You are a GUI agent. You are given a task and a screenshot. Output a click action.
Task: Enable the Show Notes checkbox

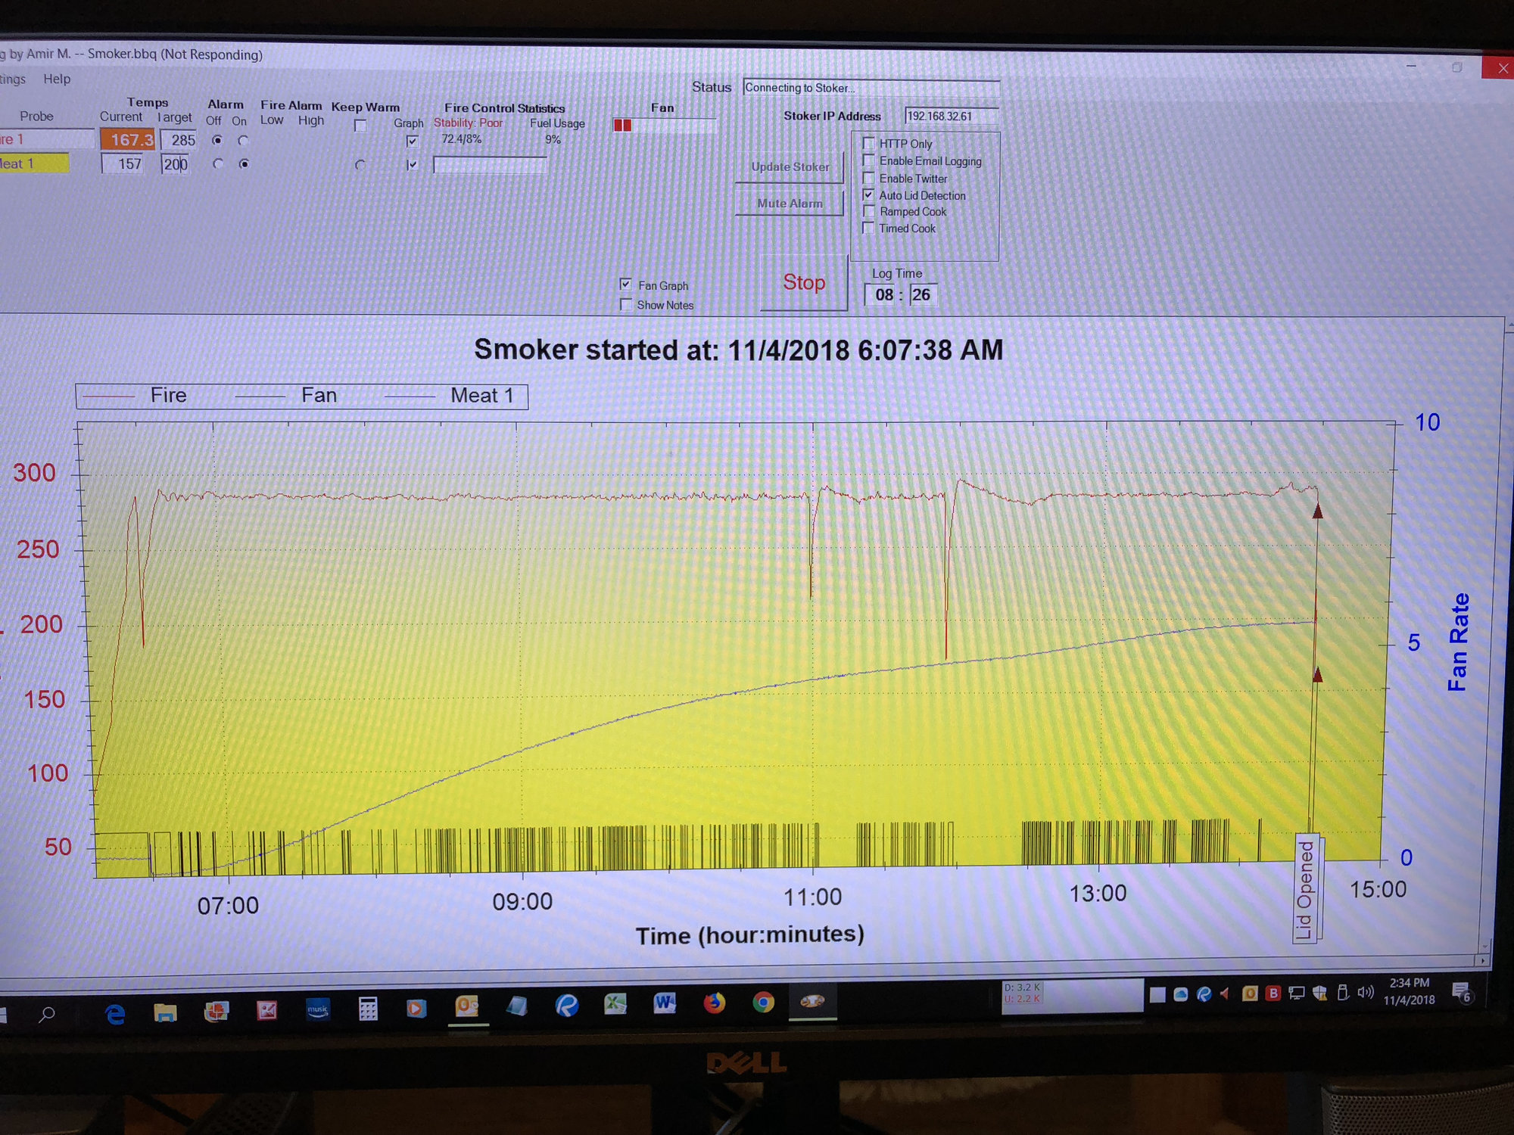pos(626,304)
